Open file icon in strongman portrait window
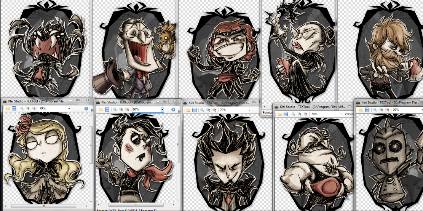 point(280,114)
